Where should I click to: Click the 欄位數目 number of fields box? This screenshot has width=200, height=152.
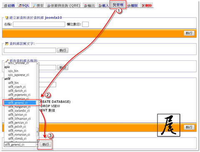click(x=85, y=24)
